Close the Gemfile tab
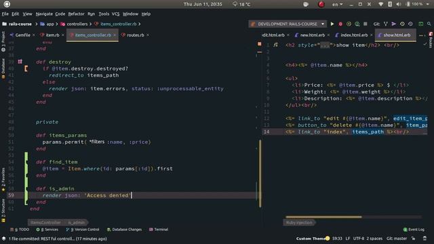The width and height of the screenshot is (434, 244). (33, 35)
